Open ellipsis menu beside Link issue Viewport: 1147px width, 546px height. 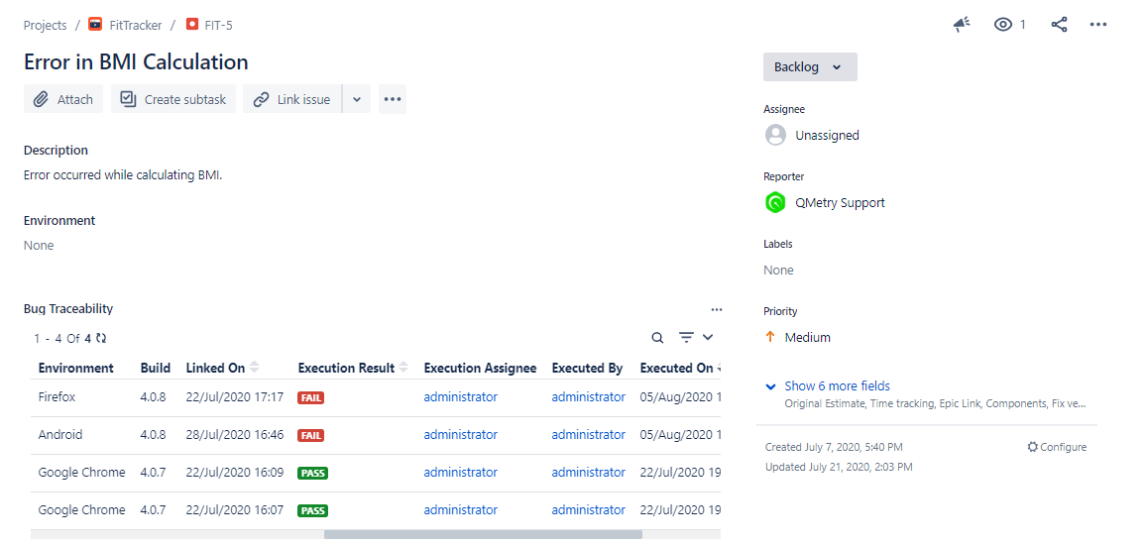[393, 99]
